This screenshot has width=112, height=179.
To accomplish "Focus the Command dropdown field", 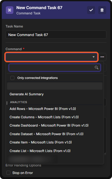I will tap(51, 57).
